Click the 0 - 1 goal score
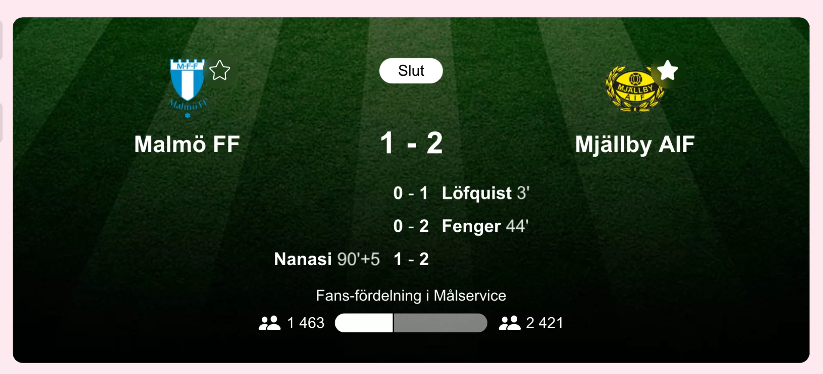 coord(411,193)
